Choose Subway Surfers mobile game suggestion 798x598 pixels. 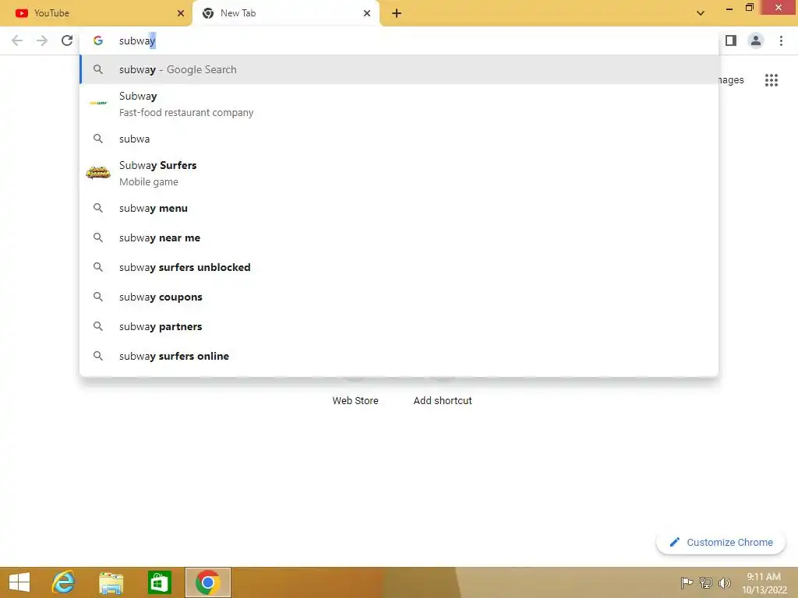(x=399, y=173)
